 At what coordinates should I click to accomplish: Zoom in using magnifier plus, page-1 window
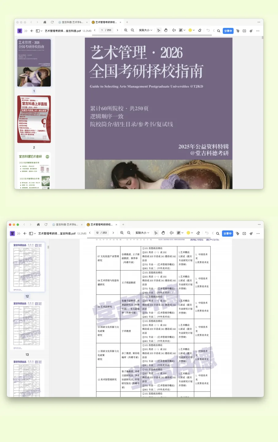pyautogui.click(x=126, y=30)
